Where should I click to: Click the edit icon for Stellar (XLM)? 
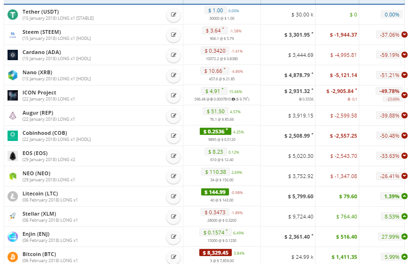(173, 217)
